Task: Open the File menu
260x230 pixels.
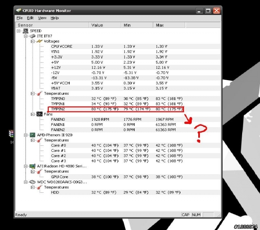Action: (19, 18)
